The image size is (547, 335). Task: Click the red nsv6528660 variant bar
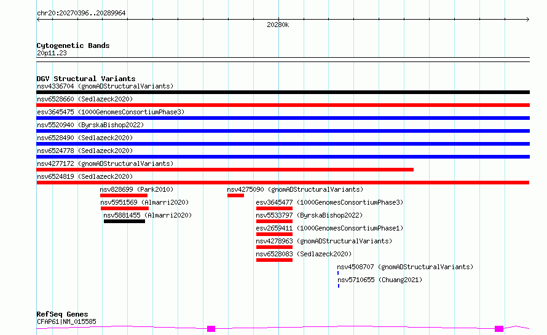(283, 105)
